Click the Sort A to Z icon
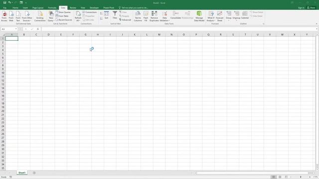The image size is (319, 179). [x=101, y=13]
